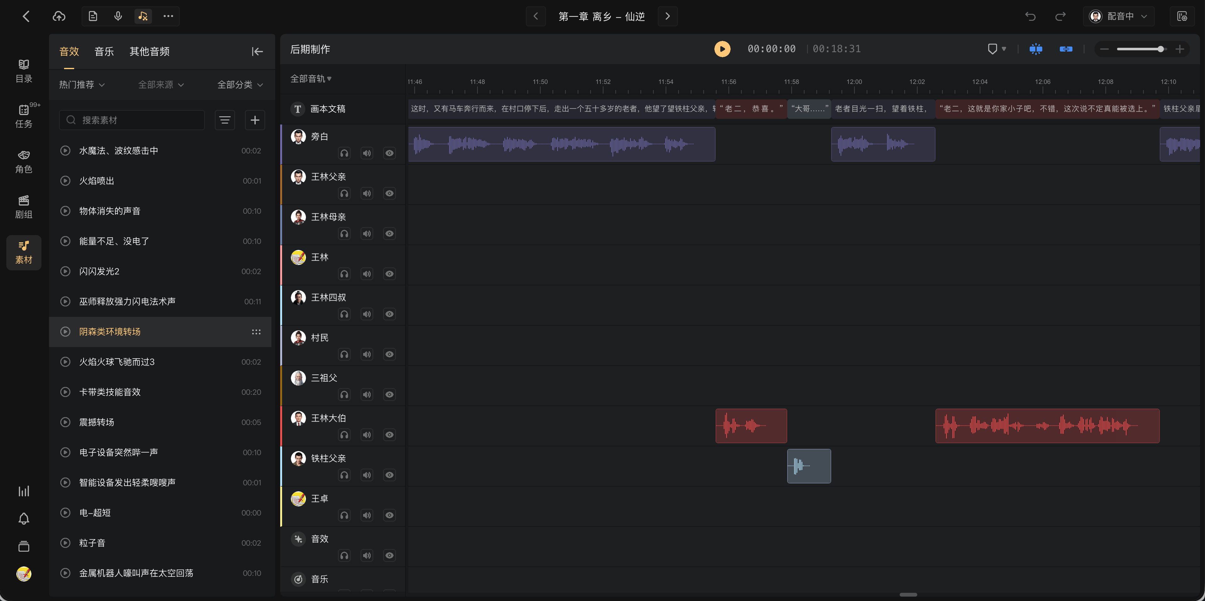Viewport: 1205px width, 601px height.
Task: Switch to the 其他音频 tab
Action: (150, 52)
